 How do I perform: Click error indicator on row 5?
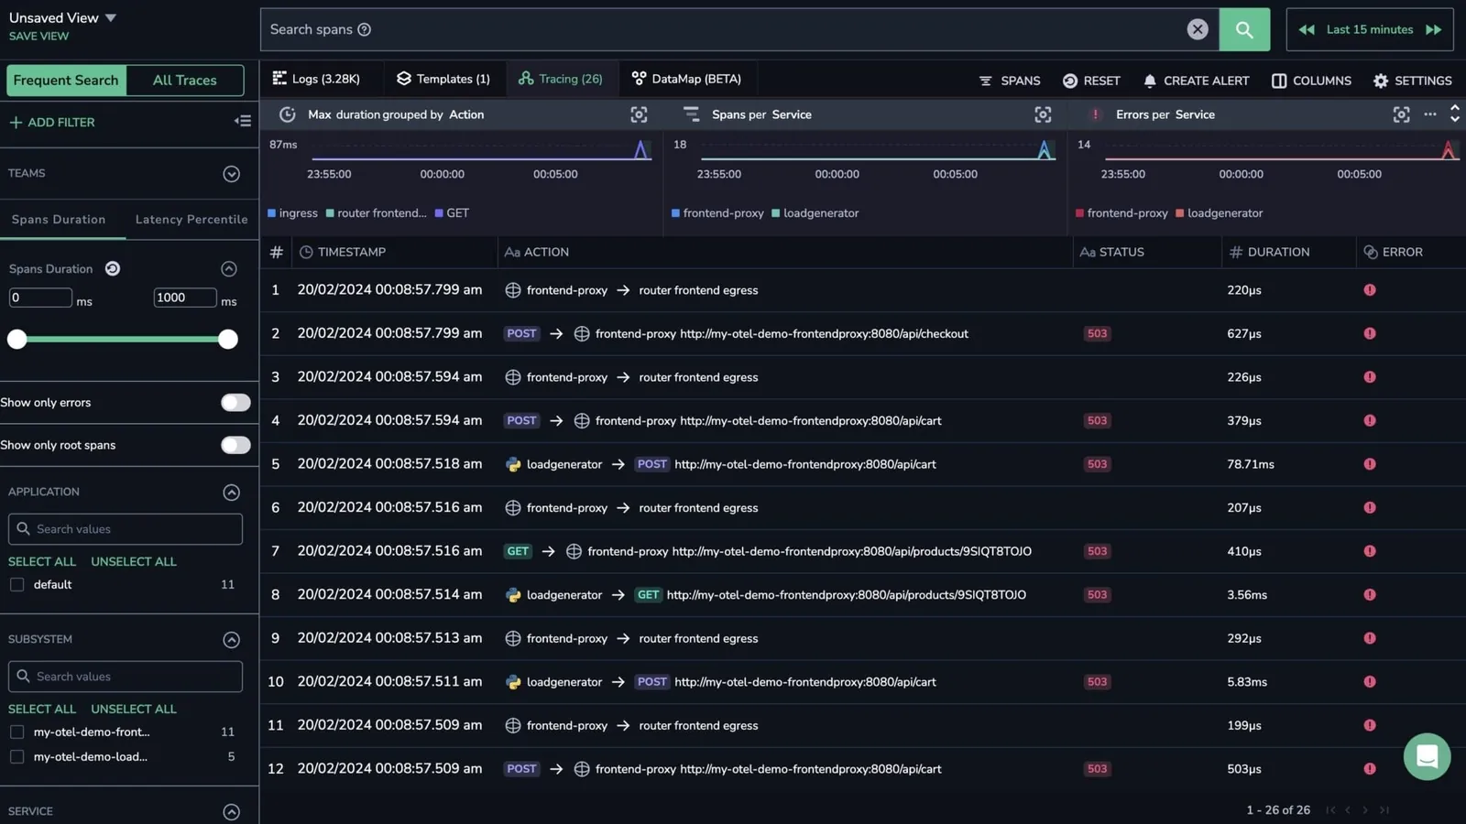point(1369,464)
